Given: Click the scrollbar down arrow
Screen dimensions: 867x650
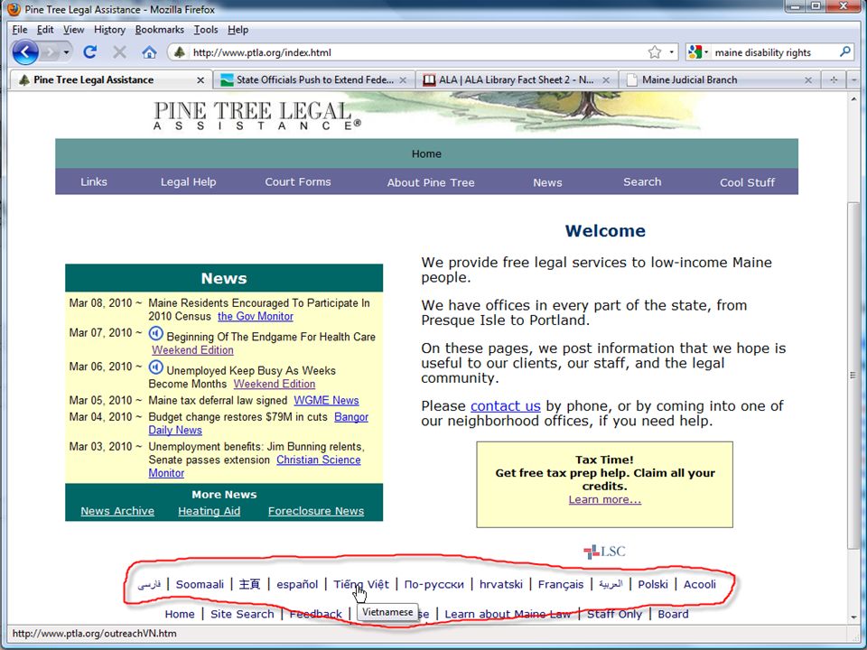Looking at the screenshot, I should tap(853, 617).
